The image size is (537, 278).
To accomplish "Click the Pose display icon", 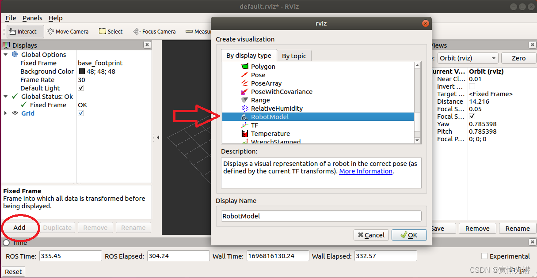I will point(245,75).
